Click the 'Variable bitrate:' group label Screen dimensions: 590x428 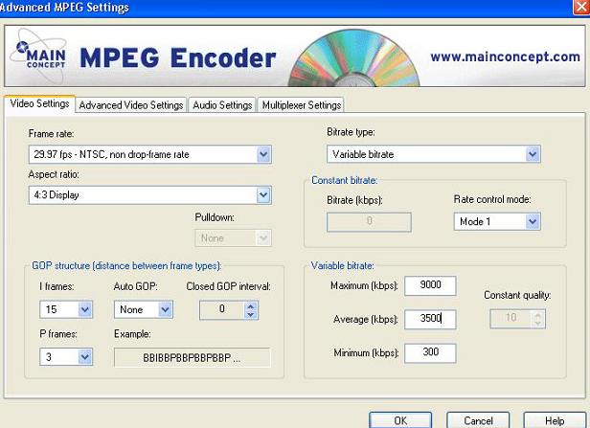coord(343,266)
